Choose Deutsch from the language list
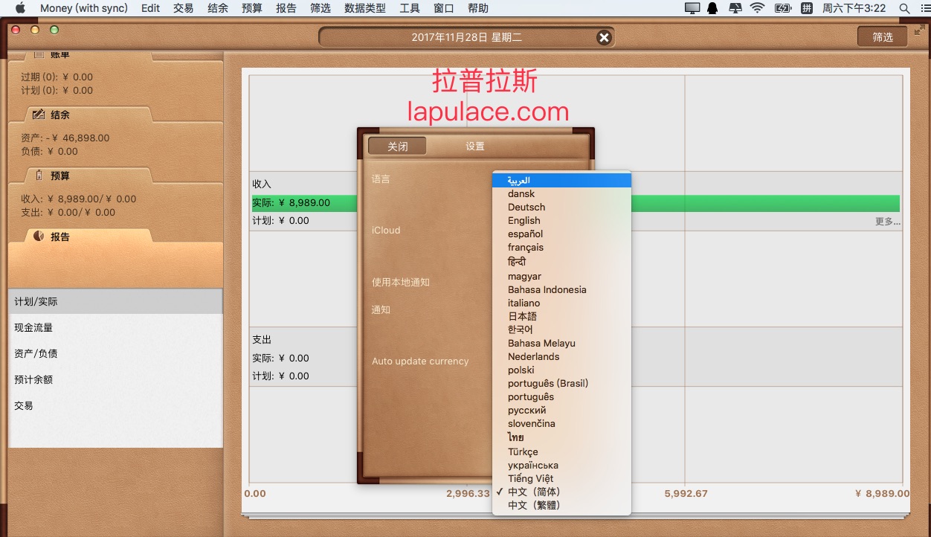Image resolution: width=931 pixels, height=537 pixels. click(x=526, y=208)
